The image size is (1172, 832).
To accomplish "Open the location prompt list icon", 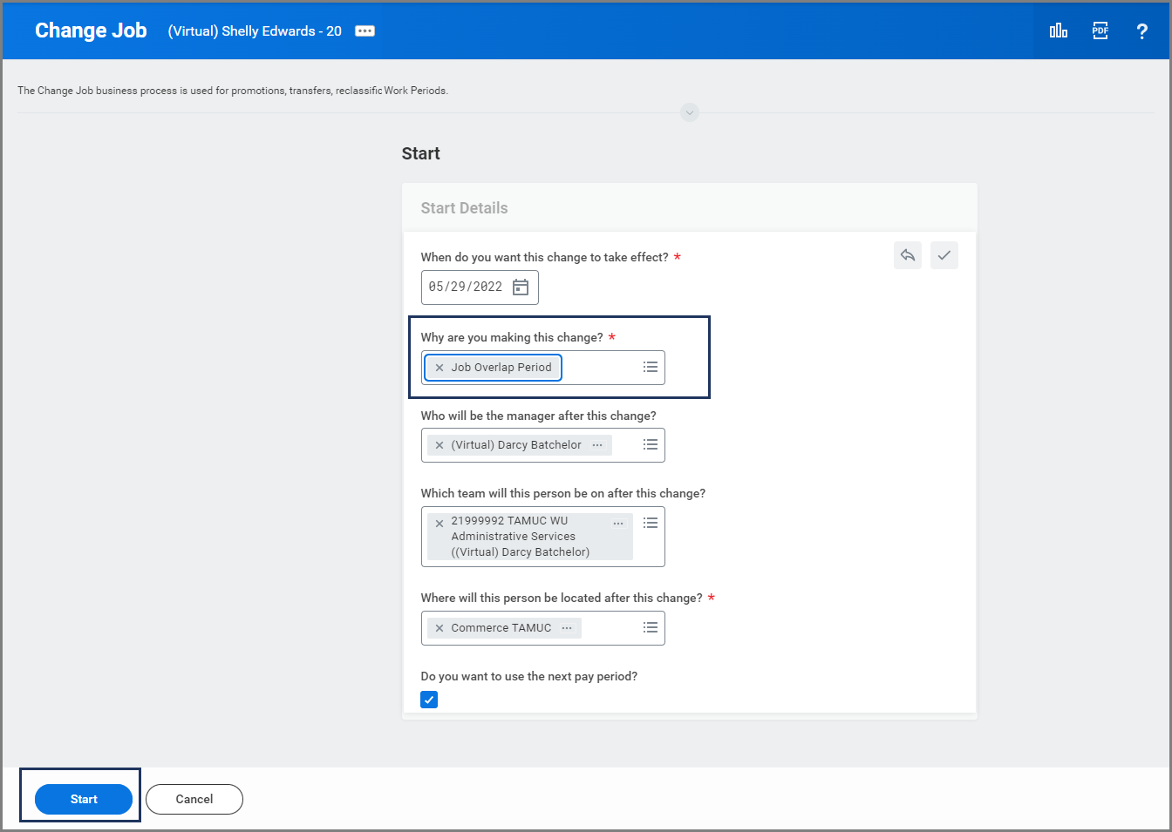I will (650, 628).
